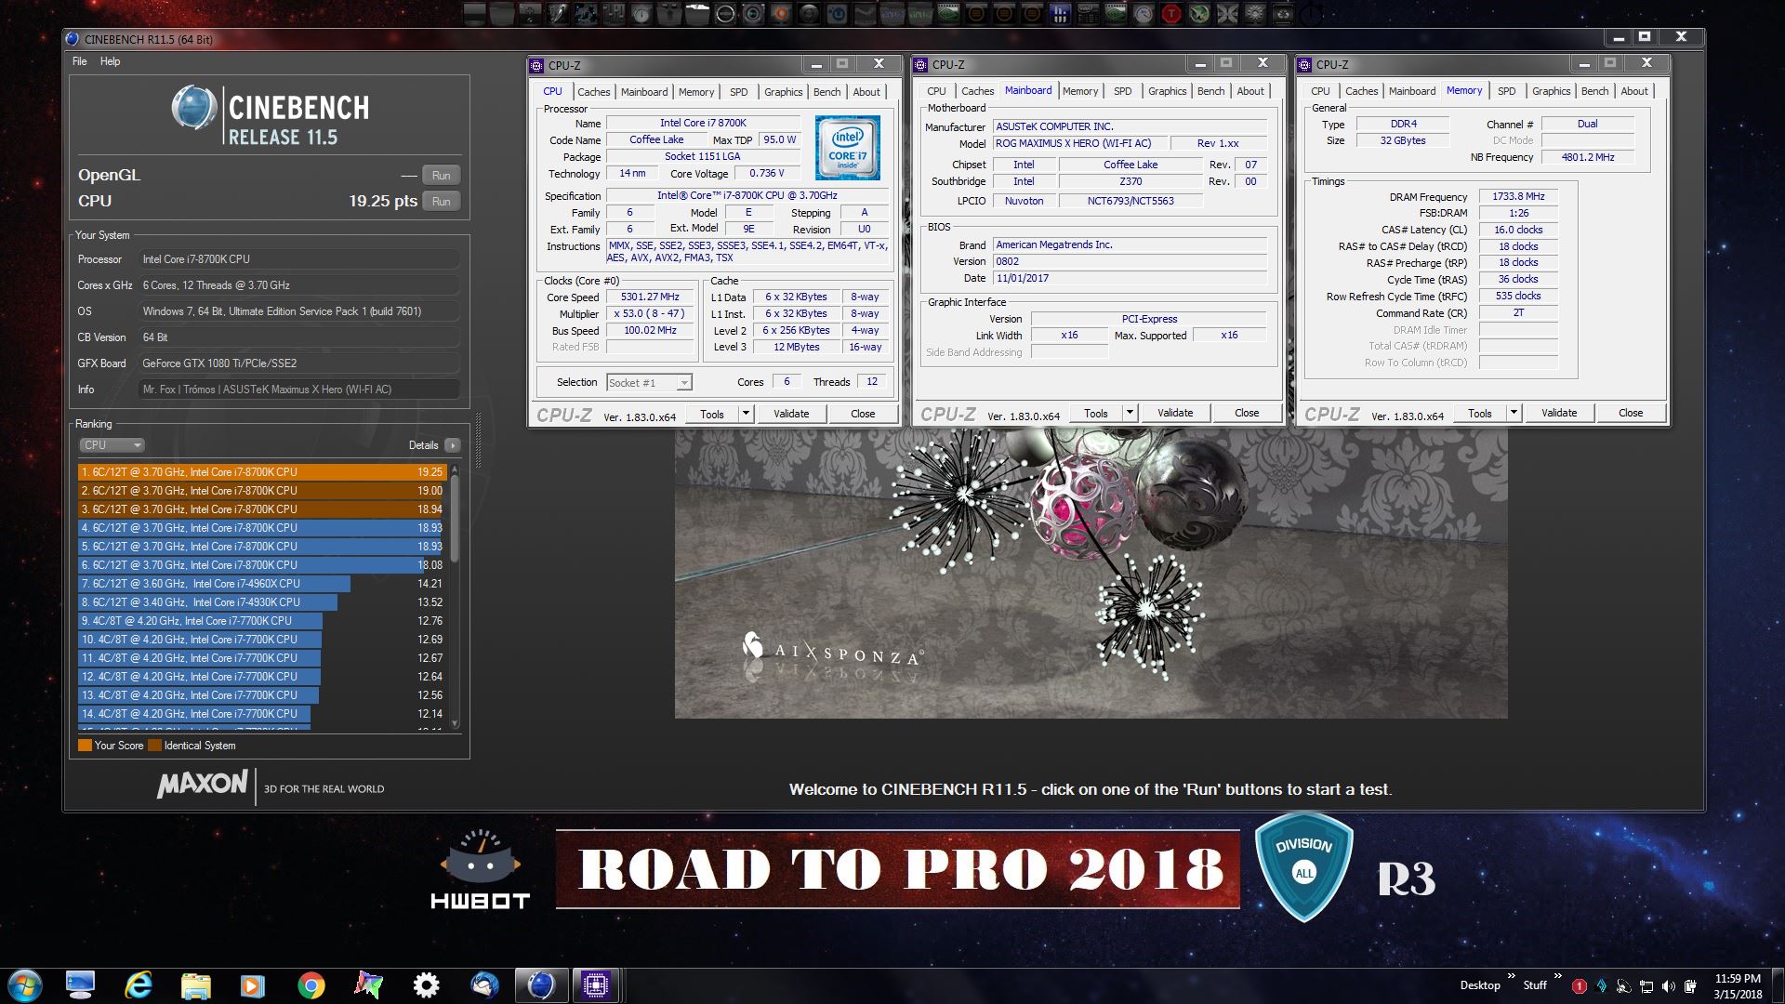This screenshot has width=1785, height=1004.
Task: Open the network tray icon
Action: (1646, 985)
